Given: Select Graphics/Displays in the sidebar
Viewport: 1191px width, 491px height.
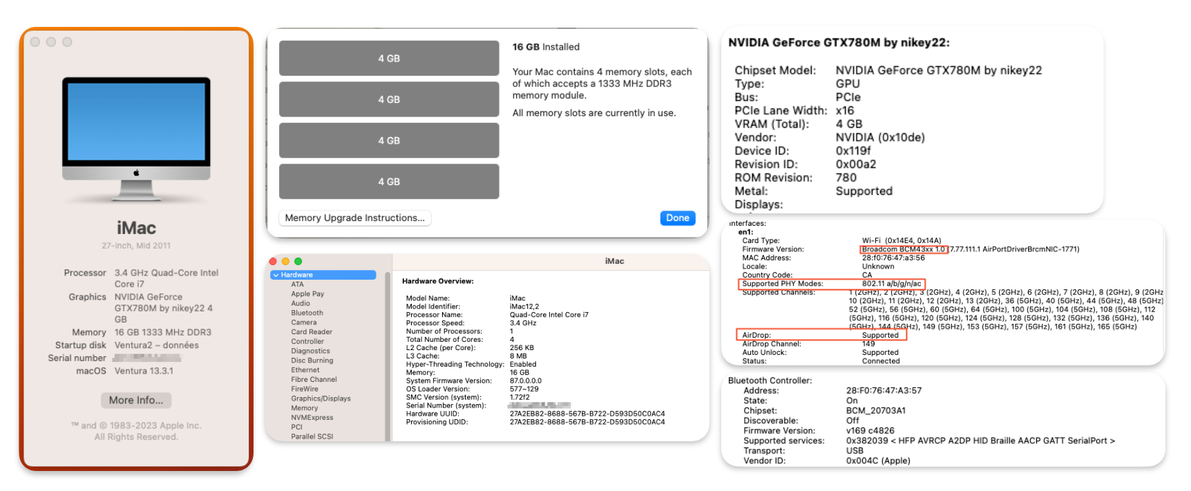Looking at the screenshot, I should coord(321,398).
